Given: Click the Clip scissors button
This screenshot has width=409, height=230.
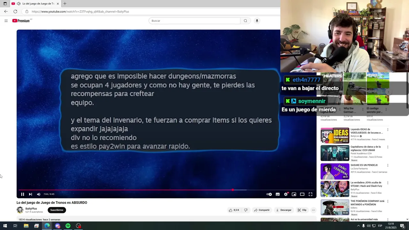Looking at the screenshot, I should point(302,210).
